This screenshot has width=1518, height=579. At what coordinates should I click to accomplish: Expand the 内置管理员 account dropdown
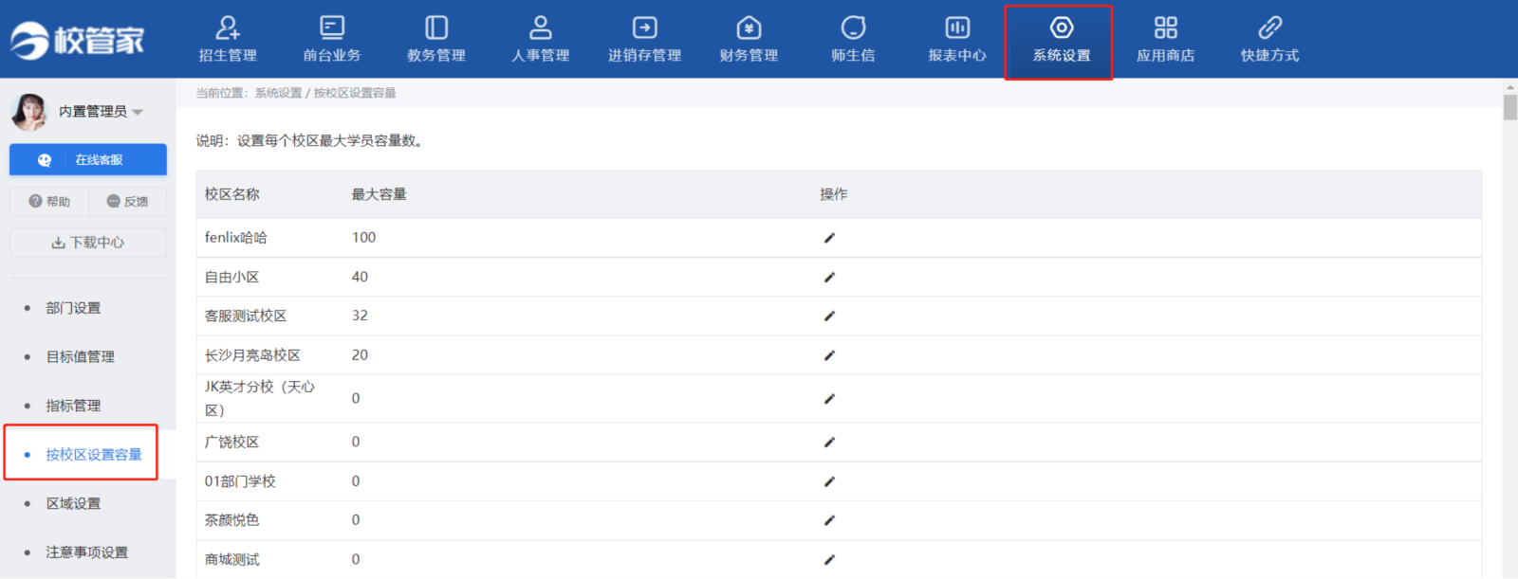pyautogui.click(x=101, y=112)
